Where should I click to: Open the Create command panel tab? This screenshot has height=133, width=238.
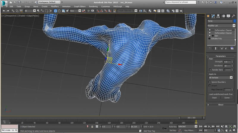click(x=209, y=16)
